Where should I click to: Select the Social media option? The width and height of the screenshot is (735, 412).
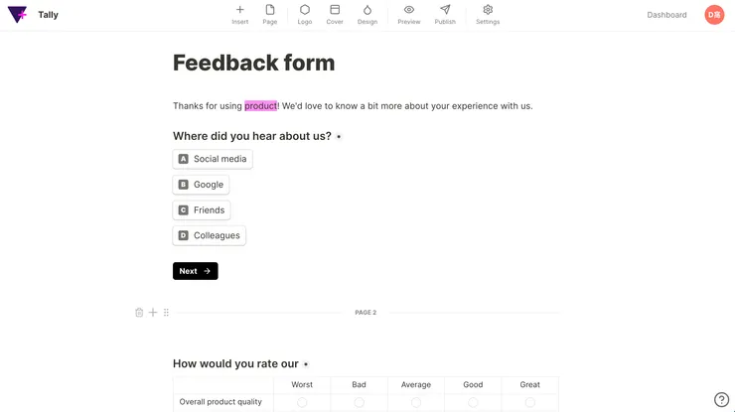tap(213, 159)
